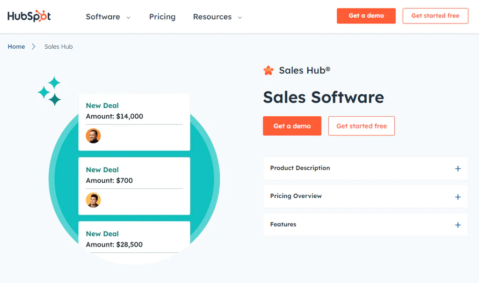Viewport: 479px width, 283px height.
Task: Click the plus icon on Pricing Overview
Action: [457, 196]
